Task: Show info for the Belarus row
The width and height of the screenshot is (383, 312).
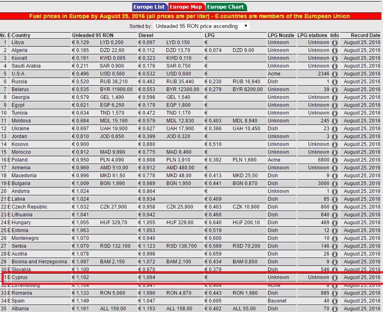Action: (x=335, y=89)
